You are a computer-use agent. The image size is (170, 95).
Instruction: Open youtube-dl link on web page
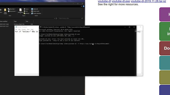pos(104,1)
